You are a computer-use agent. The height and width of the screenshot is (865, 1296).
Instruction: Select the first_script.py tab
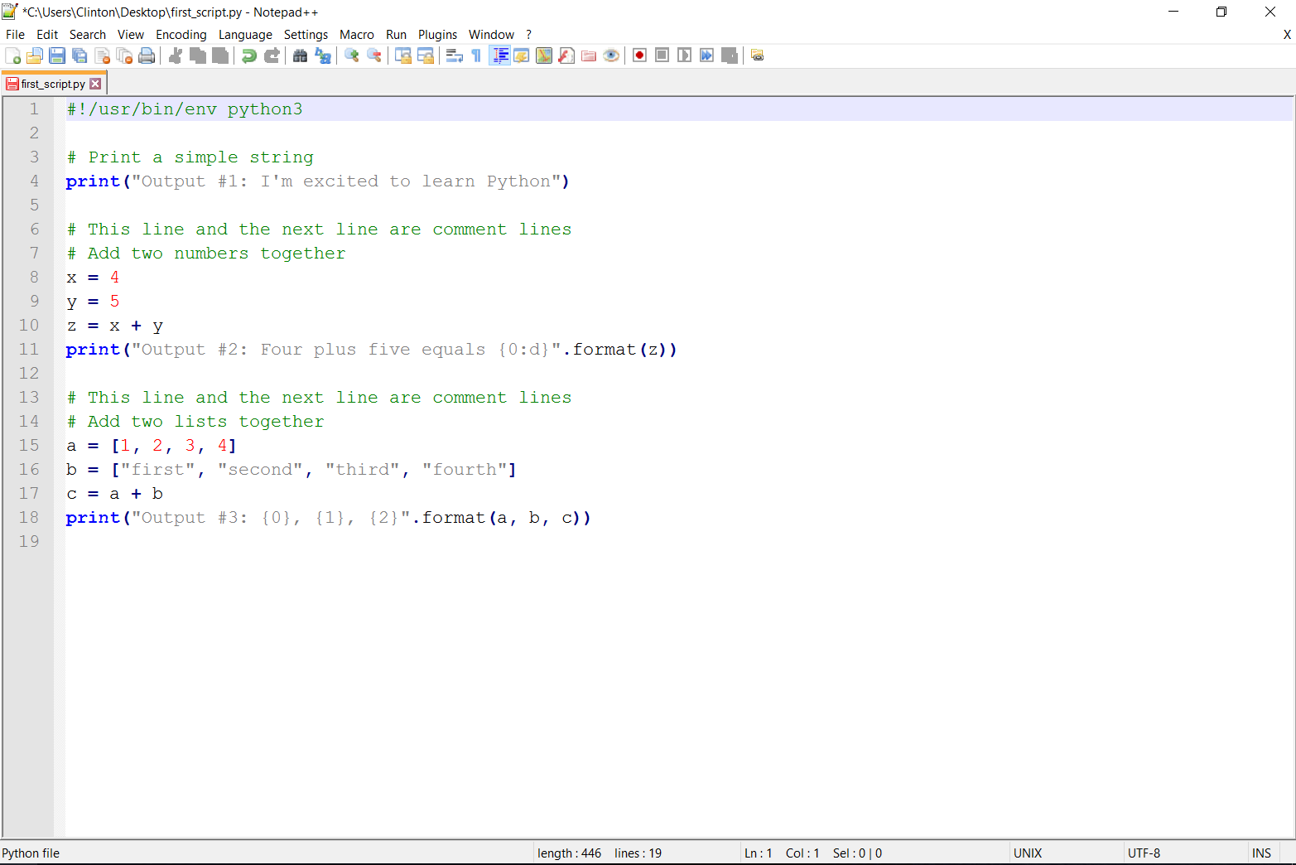pos(52,84)
